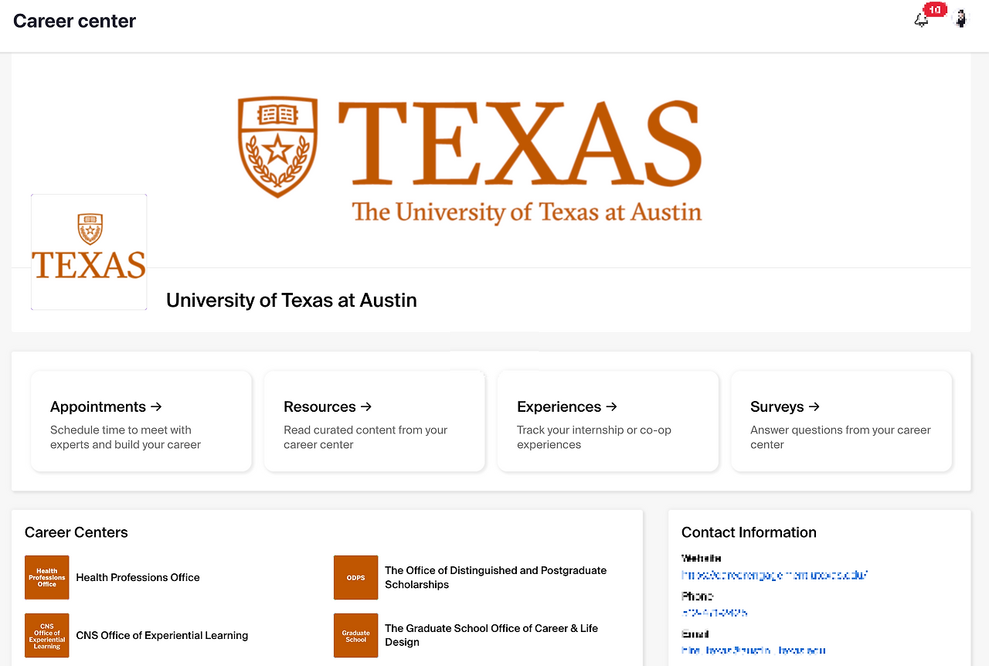989x666 pixels.
Task: Click the Career Centers section heading
Action: click(76, 532)
